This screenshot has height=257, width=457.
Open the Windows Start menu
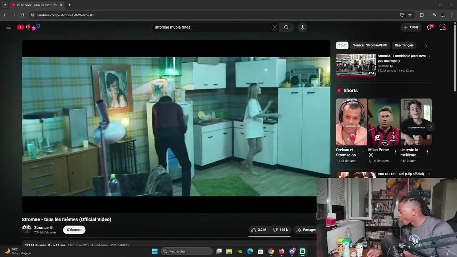pyautogui.click(x=155, y=251)
